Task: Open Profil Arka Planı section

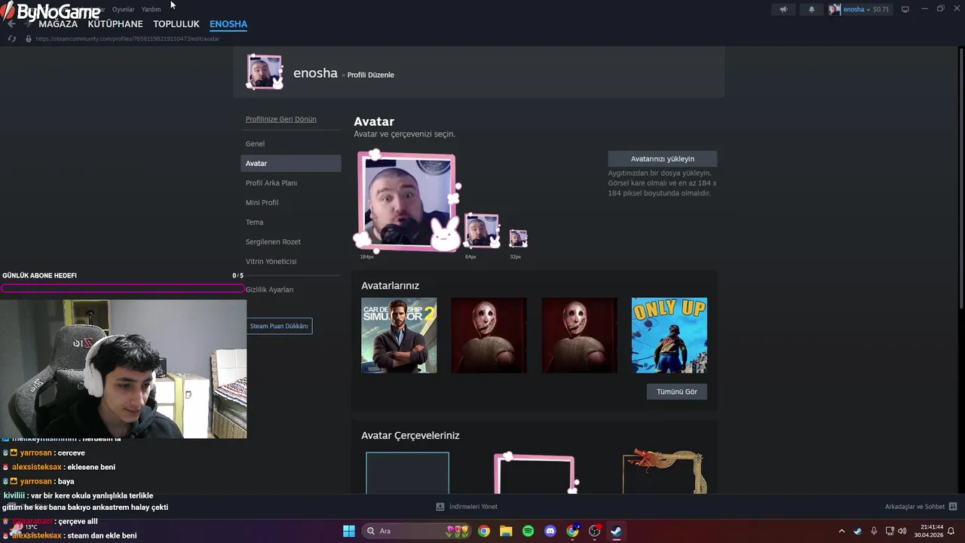Action: [x=291, y=183]
